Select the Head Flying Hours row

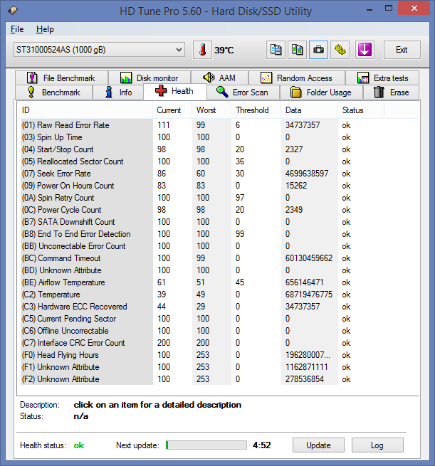click(202, 355)
